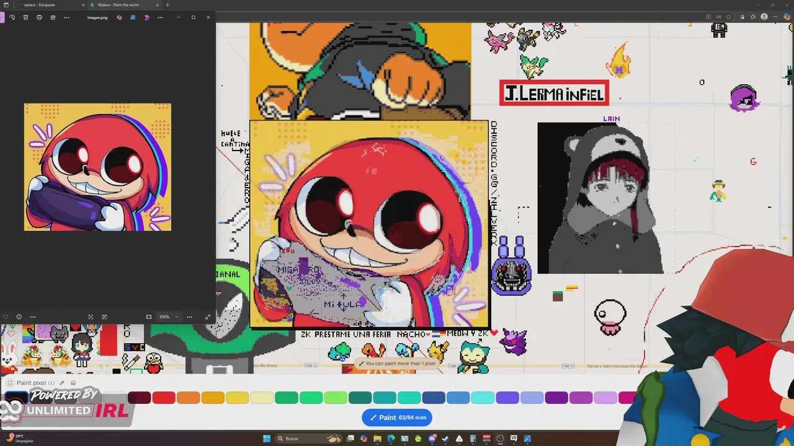Click the scan-people icon in Photos footer

[x=104, y=317]
